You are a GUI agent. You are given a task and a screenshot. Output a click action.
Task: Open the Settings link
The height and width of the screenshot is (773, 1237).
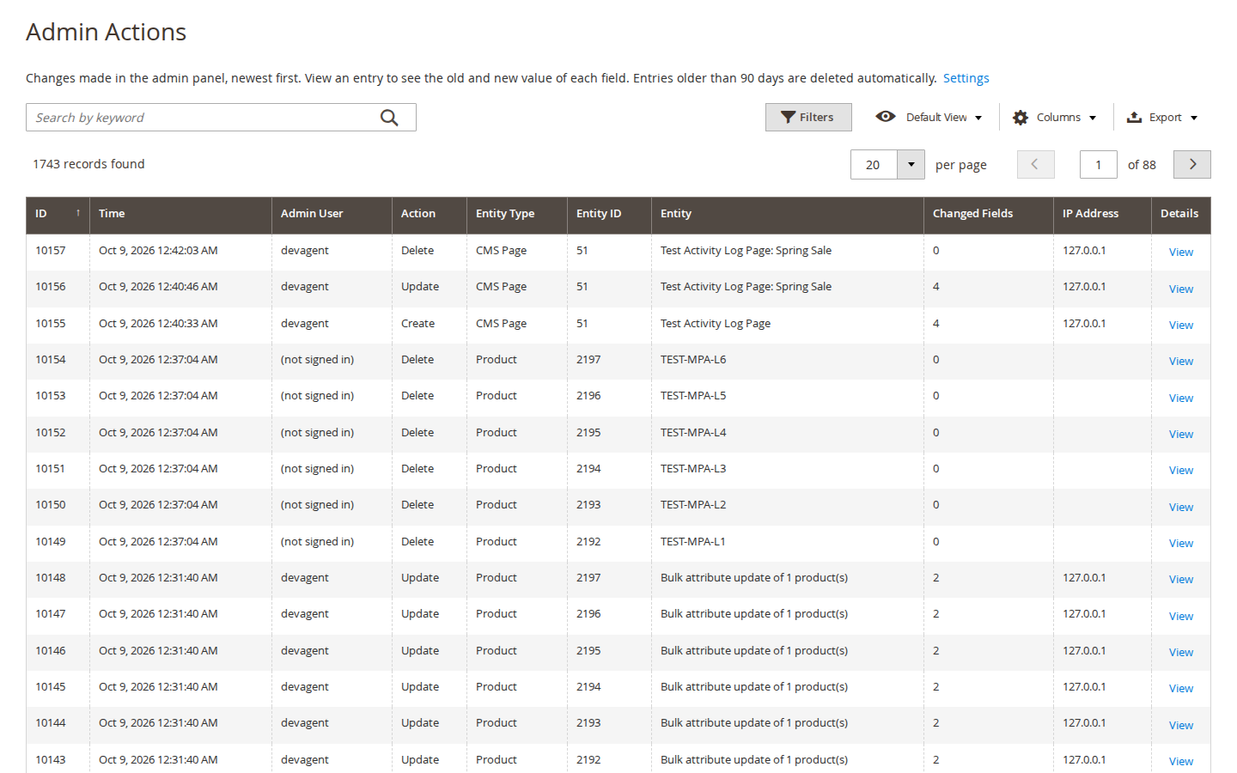point(966,78)
